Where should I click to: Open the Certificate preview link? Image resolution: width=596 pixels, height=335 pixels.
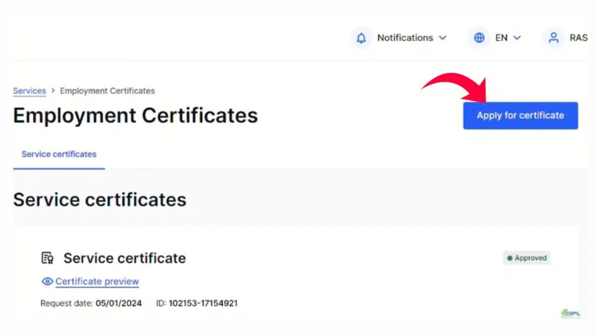pos(97,281)
